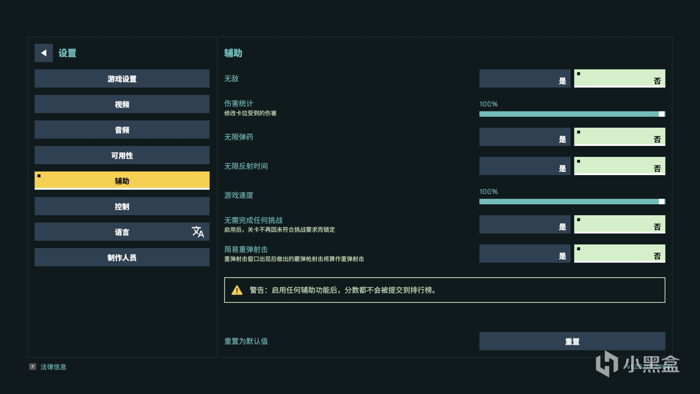This screenshot has height=394, width=700.
Task: Click the back arrow next to 设置
Action: (x=44, y=53)
